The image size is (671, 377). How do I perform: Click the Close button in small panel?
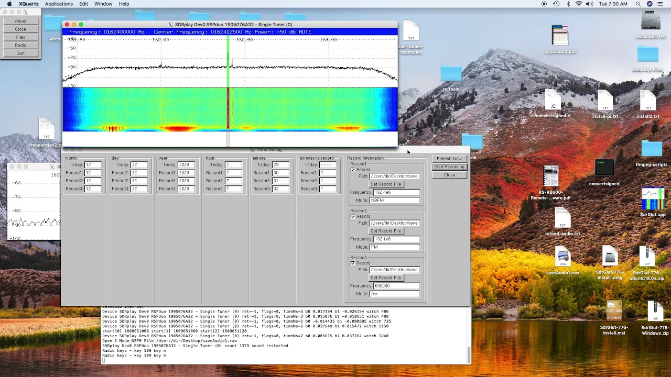pyautogui.click(x=20, y=29)
